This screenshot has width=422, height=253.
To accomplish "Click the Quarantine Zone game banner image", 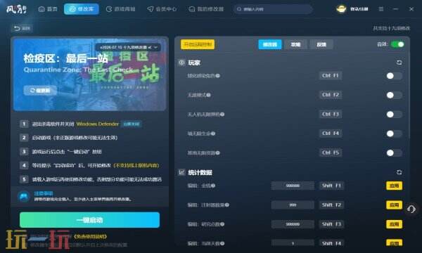I will tap(89, 74).
